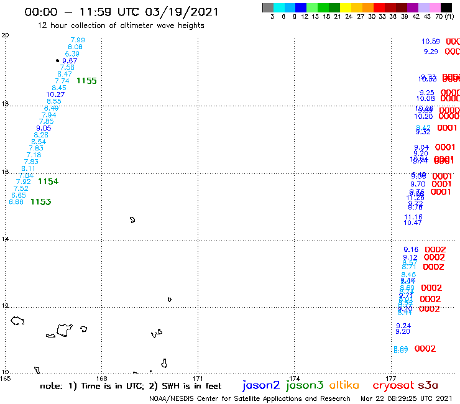Click the red 0002 time beside 9.16
Screen dimensions: 460x404
tap(435, 250)
